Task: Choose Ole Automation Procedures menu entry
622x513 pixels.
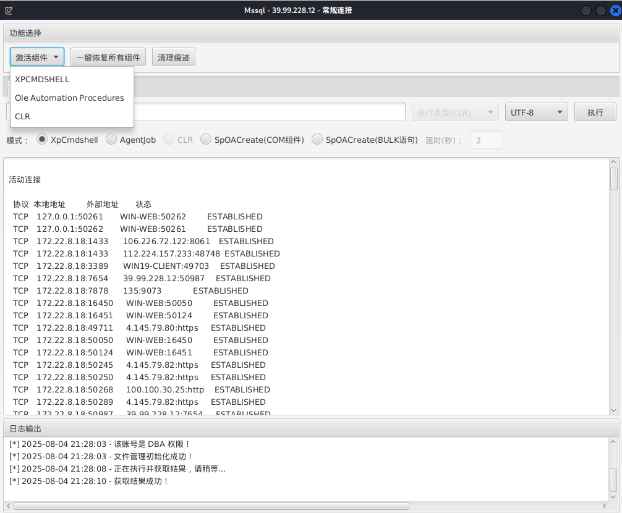Action: pos(72,98)
